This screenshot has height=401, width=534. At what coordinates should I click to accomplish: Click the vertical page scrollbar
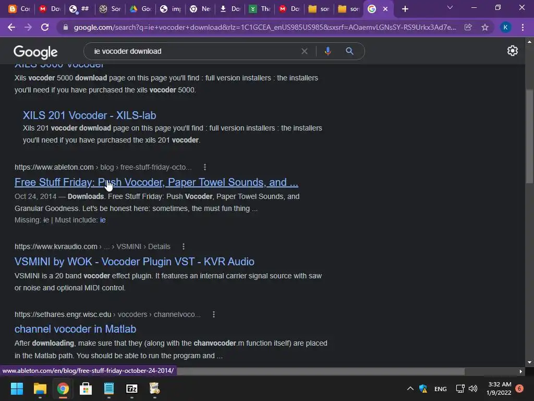pos(529,136)
